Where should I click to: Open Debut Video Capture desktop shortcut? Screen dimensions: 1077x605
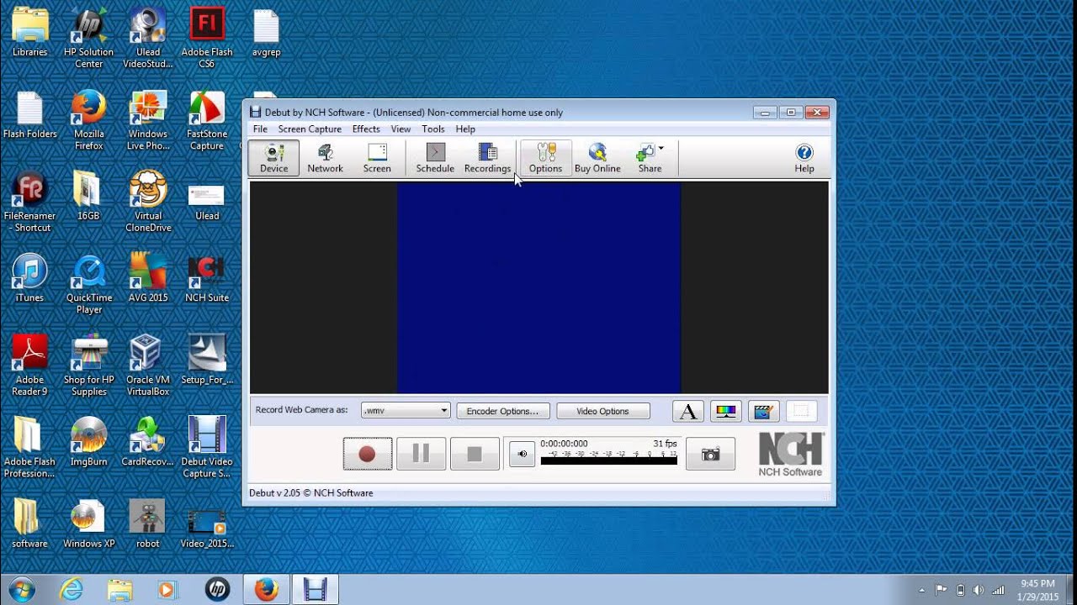(x=207, y=449)
